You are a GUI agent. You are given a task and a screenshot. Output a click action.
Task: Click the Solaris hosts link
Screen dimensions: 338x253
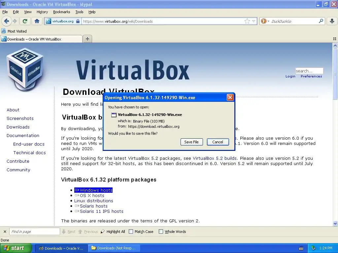pos(91,206)
